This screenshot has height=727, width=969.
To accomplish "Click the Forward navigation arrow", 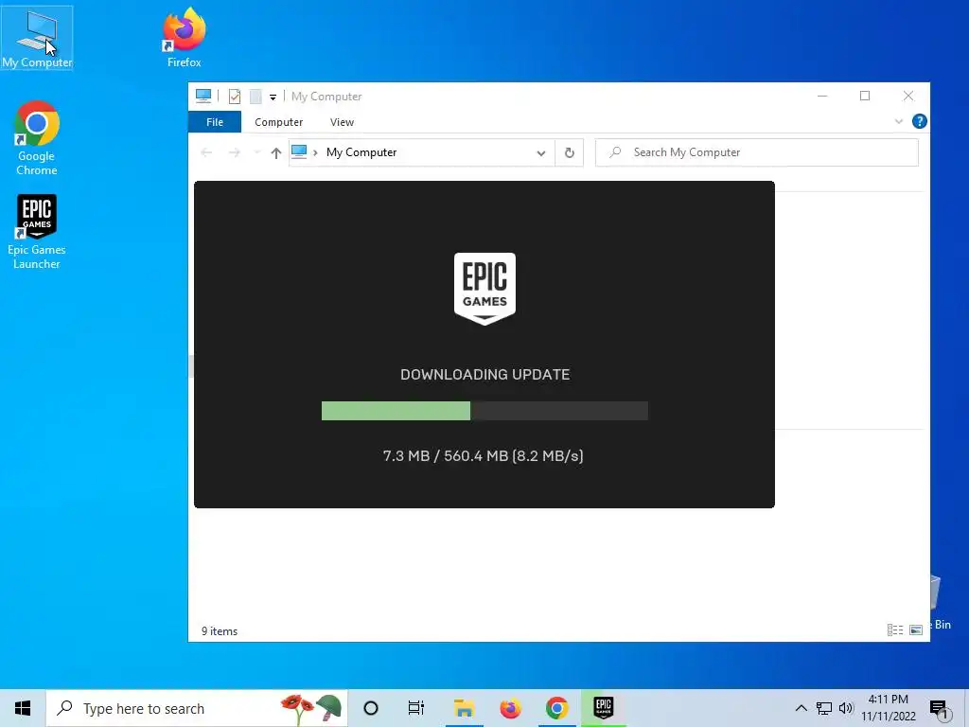I will point(235,152).
